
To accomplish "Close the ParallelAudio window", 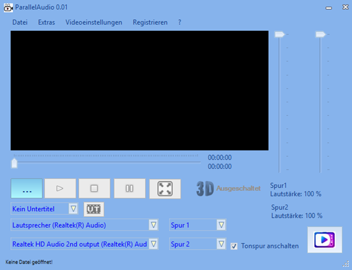I will (x=345, y=7).
